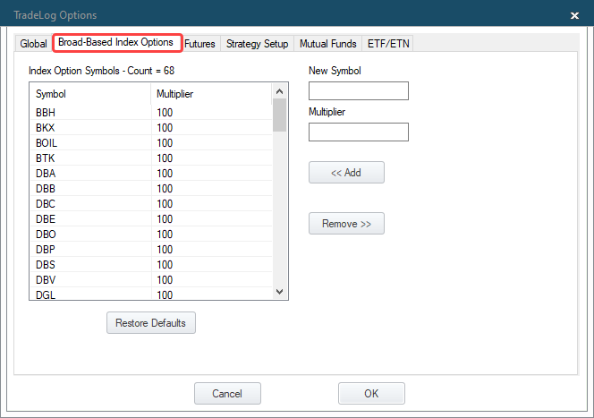Screen dimensions: 594x418
Task: Select the DBO symbol row
Action: coord(151,235)
